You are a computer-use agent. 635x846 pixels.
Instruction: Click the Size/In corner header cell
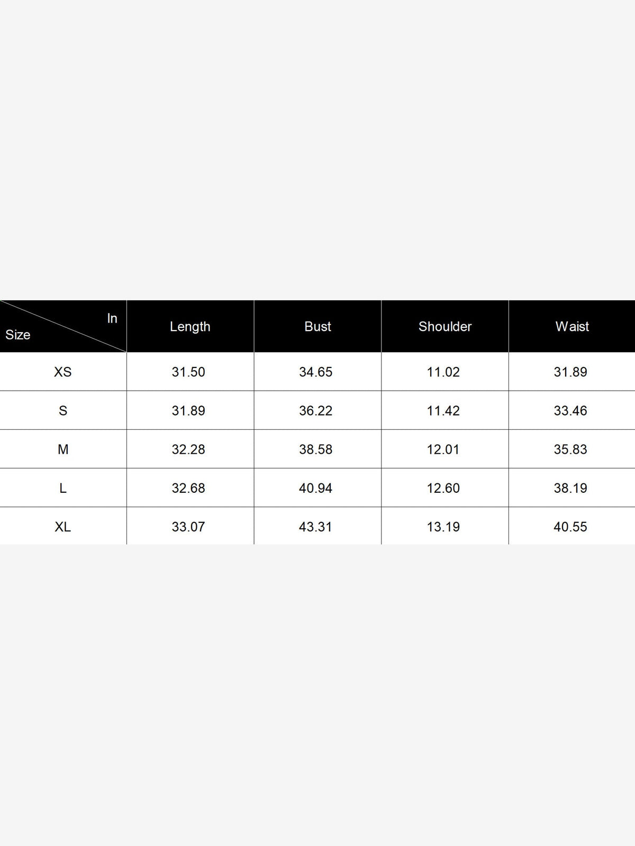click(x=63, y=326)
